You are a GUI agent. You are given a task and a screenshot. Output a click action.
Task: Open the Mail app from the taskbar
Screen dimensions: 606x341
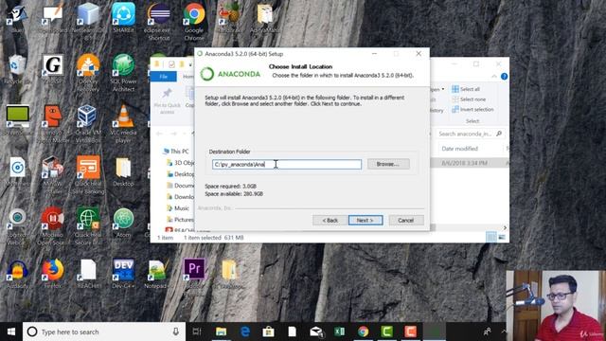pyautogui.click(x=315, y=332)
